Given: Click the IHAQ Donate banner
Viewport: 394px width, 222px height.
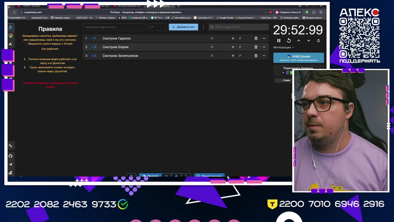Looking at the screenshot, I should tap(299, 58).
